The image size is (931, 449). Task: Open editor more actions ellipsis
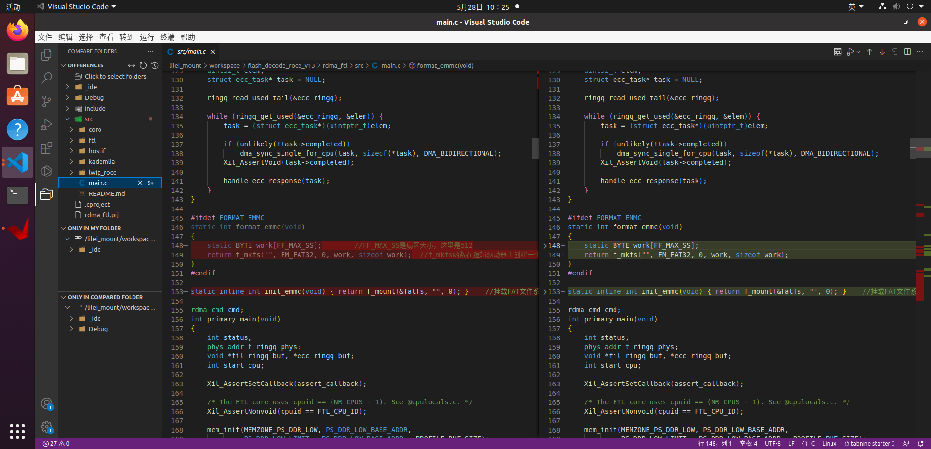tap(920, 52)
